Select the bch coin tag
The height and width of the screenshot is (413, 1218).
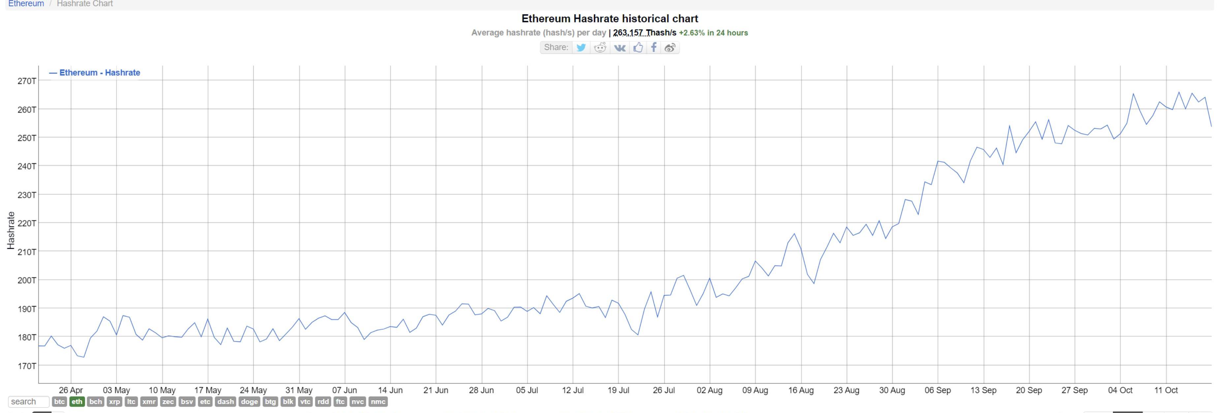pos(96,402)
